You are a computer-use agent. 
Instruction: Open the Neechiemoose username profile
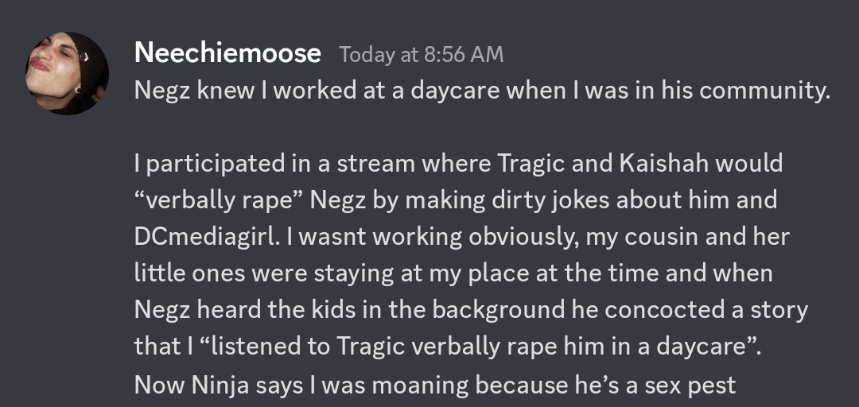click(x=227, y=54)
